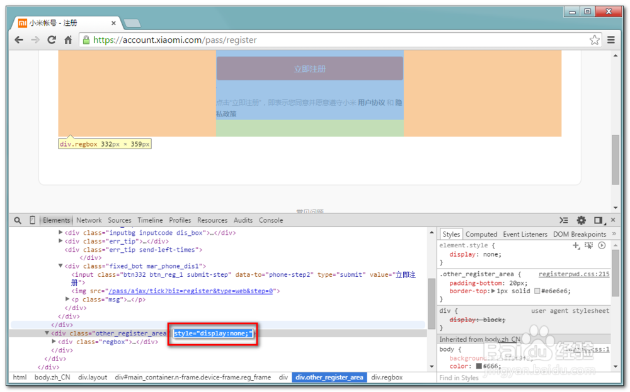Select div.other_register_area breadcrumb item
The height and width of the screenshot is (392, 630).
pyautogui.click(x=329, y=377)
